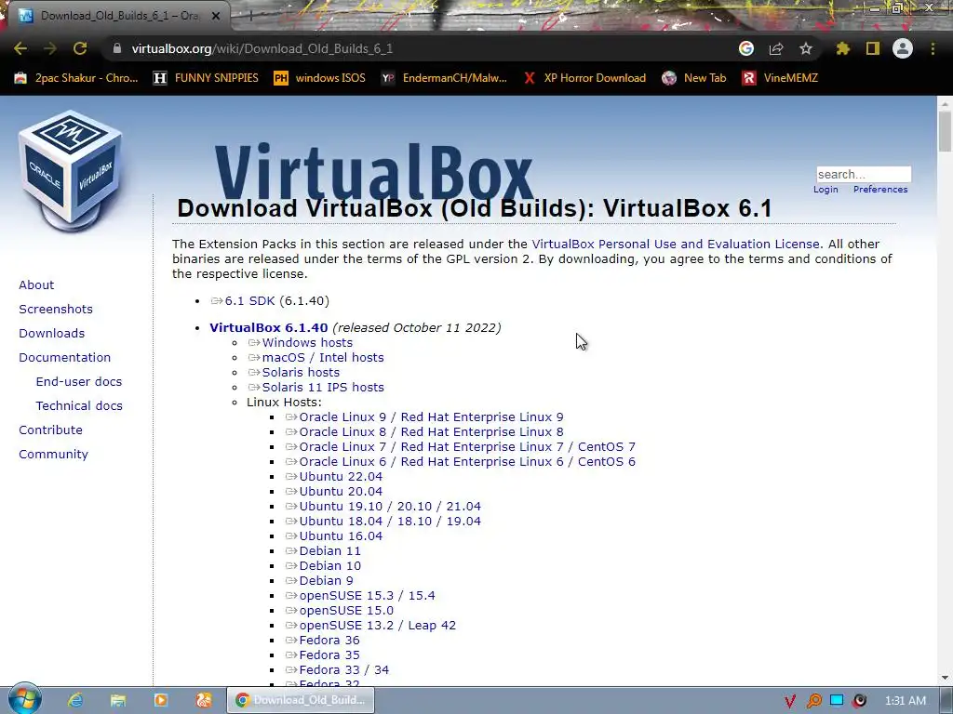Bookmark this page with the star

806,48
